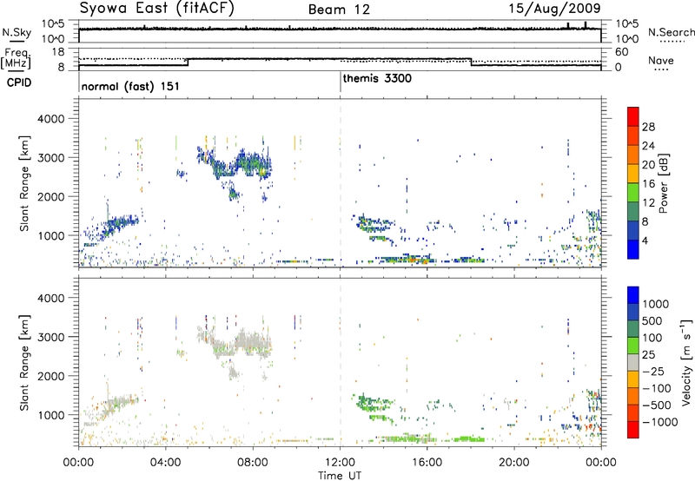Click the 'Freq. [MHz]' axis label
695x481 pixels.
[x=16, y=58]
